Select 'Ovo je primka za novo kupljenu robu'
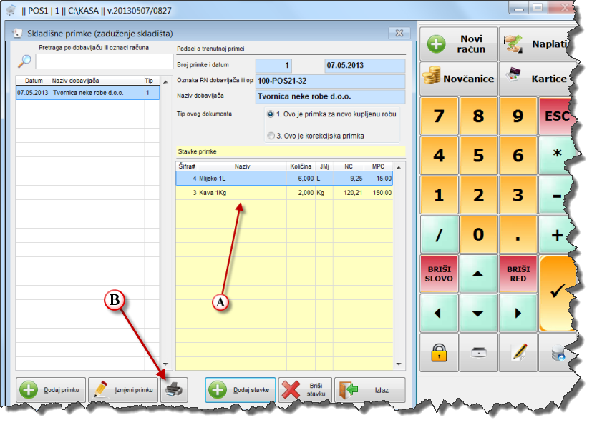This screenshot has width=597, height=430. coord(271,114)
